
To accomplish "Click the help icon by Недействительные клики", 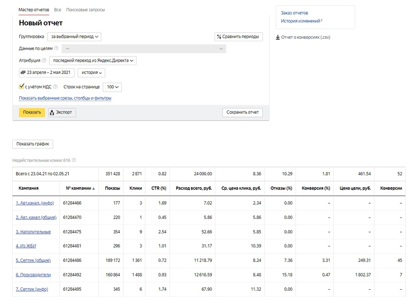I will click(x=74, y=160).
